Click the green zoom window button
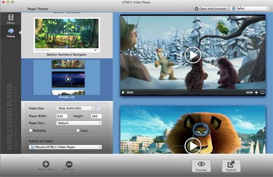Image resolution: width=273 pixels, height=177 pixels. click(12, 2)
